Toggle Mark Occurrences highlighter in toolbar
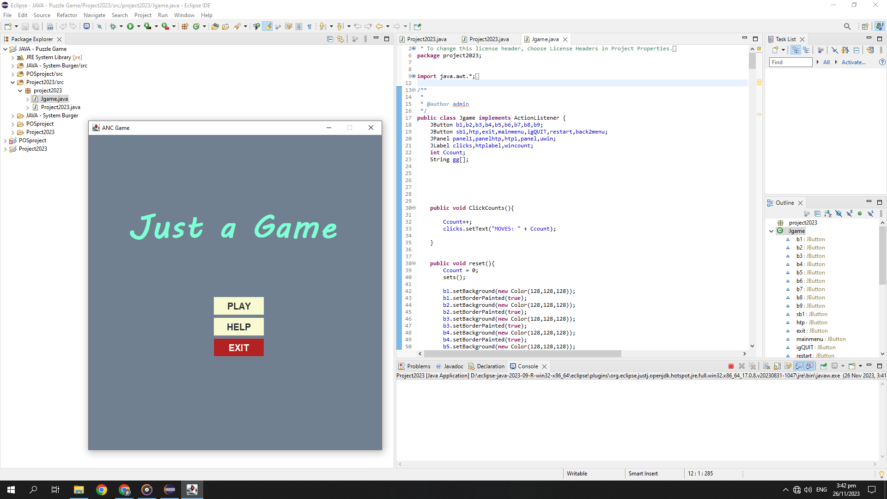The width and height of the screenshot is (887, 499). [x=267, y=26]
